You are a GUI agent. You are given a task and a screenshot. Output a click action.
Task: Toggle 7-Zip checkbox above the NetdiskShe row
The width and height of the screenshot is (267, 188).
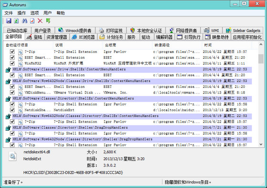coord(12,104)
